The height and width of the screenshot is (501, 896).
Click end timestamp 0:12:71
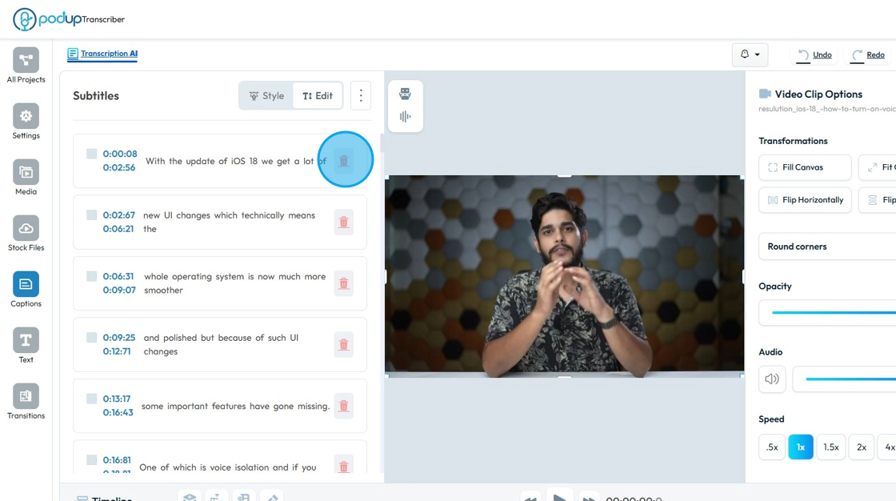tap(117, 351)
